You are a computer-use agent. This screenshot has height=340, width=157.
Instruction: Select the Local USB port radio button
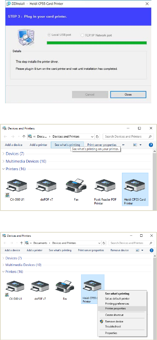coord(49,35)
